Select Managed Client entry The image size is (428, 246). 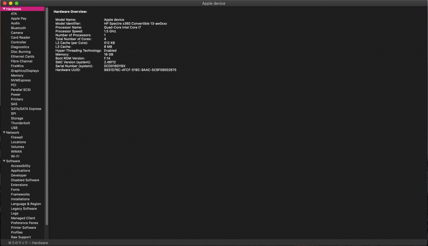(23, 218)
